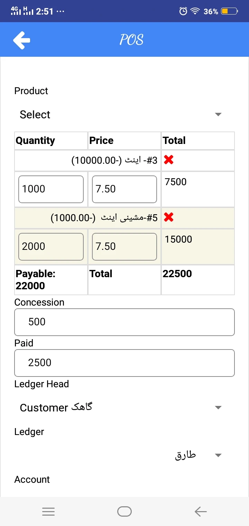Viewport: 249px width, 526px height.
Task: Tap the back arrow in POS header
Action: pos(21,40)
